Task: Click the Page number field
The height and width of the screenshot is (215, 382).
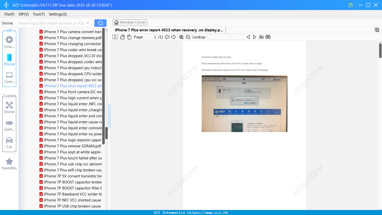Action: click(151, 37)
